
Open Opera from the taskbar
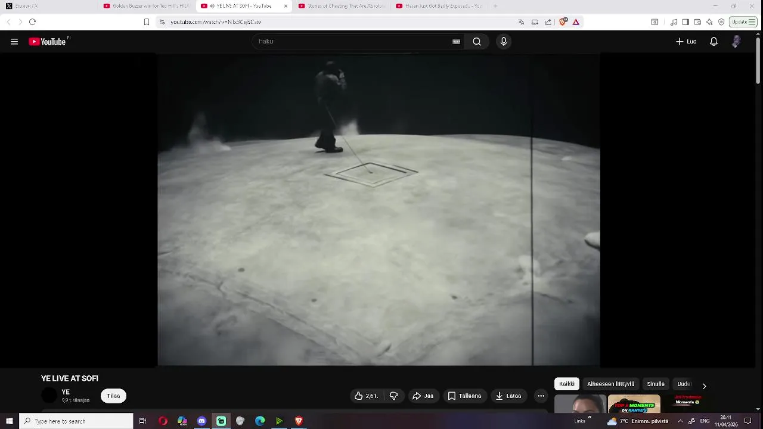[x=163, y=421]
